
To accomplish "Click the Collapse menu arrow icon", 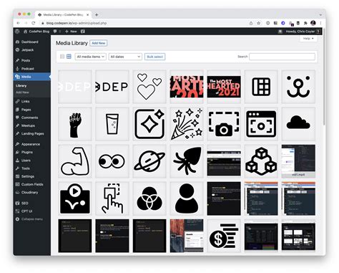I will 17,219.
